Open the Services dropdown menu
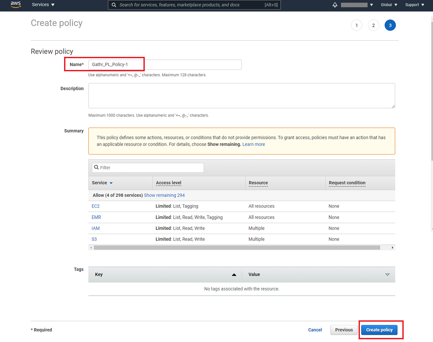This screenshot has height=342, width=433. tap(43, 5)
